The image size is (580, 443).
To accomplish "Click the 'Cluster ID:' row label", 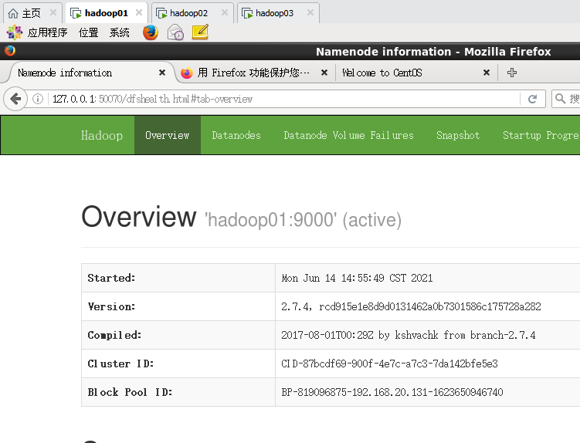I will pyautogui.click(x=120, y=364).
